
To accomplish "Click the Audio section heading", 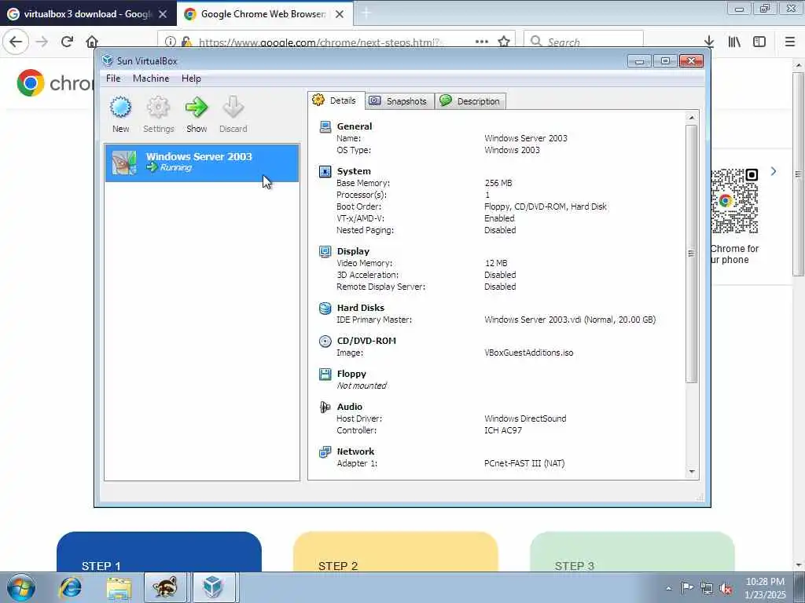I will pos(350,407).
